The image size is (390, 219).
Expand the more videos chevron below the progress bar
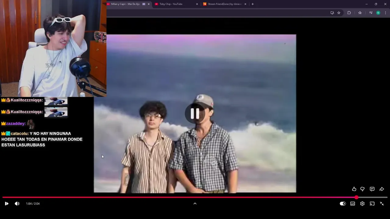coord(195,203)
